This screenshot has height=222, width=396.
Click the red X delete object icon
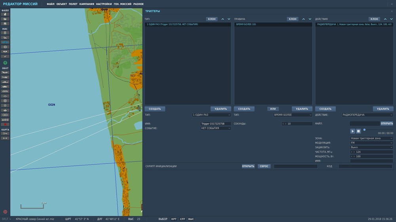click(x=5, y=124)
